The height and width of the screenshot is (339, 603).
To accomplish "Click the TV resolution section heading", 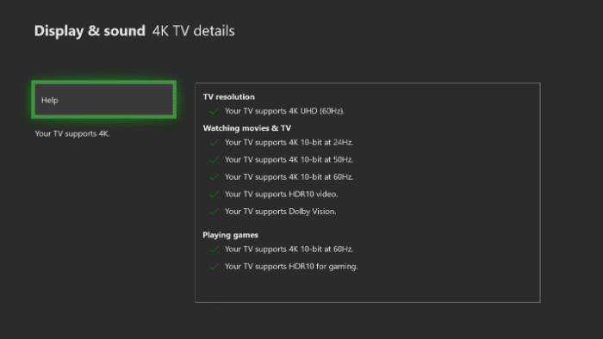I will pyautogui.click(x=229, y=96).
